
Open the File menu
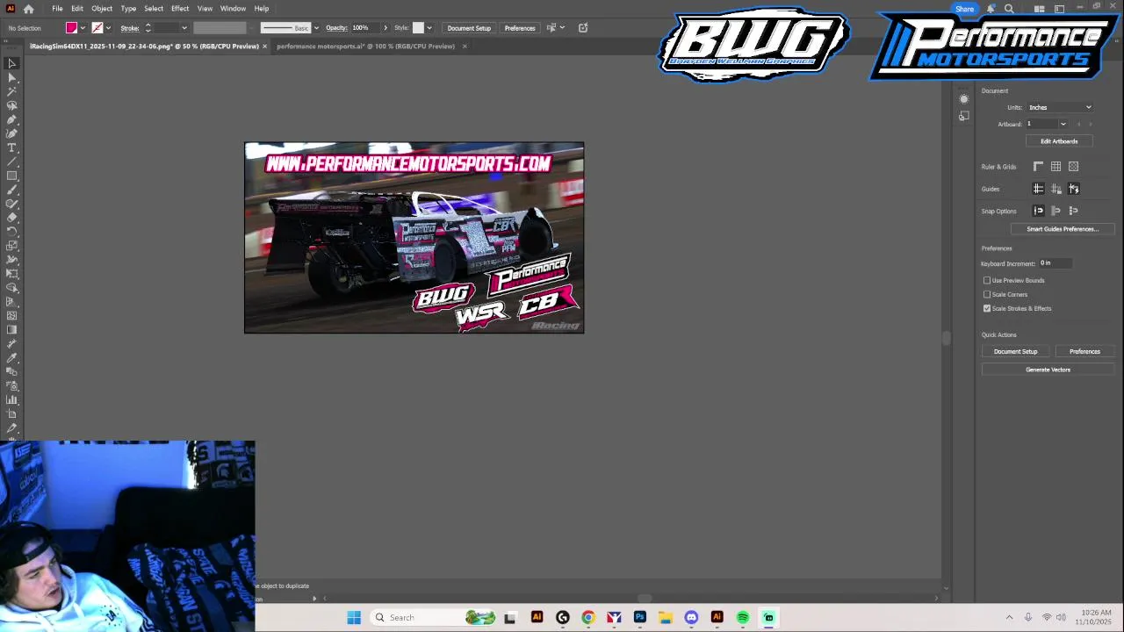(57, 9)
